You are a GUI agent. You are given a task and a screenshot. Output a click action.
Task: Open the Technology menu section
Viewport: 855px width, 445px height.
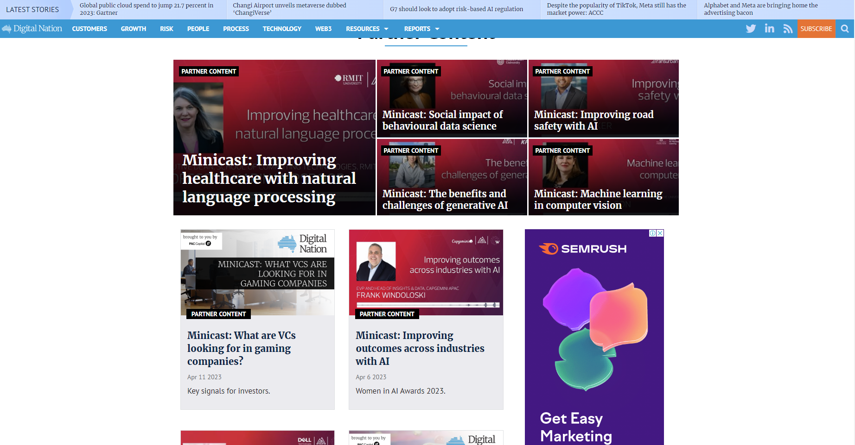coord(282,29)
